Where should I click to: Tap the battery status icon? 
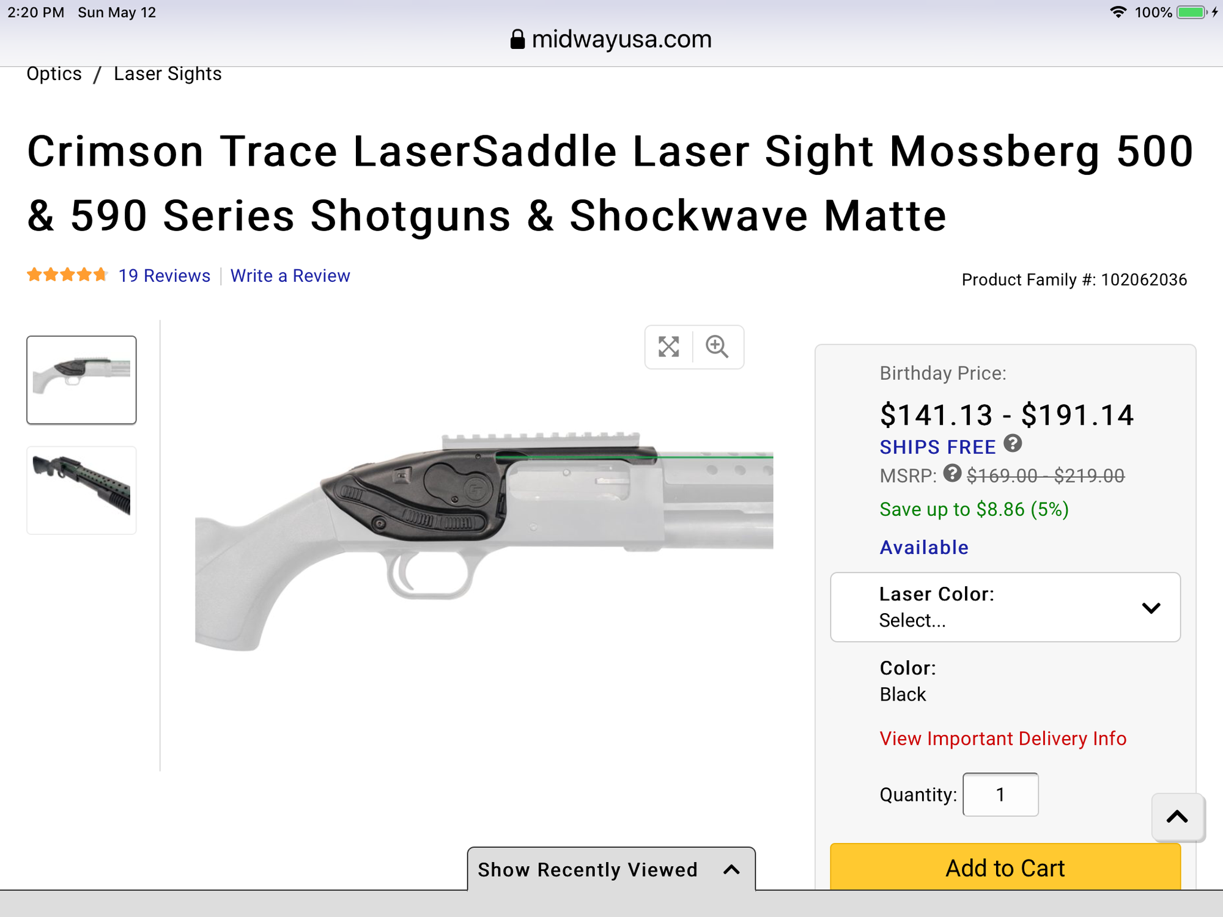click(x=1191, y=12)
